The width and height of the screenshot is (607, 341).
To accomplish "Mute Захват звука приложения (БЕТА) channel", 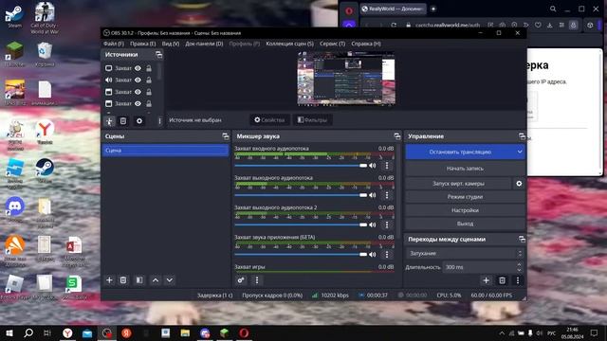I will (x=373, y=255).
